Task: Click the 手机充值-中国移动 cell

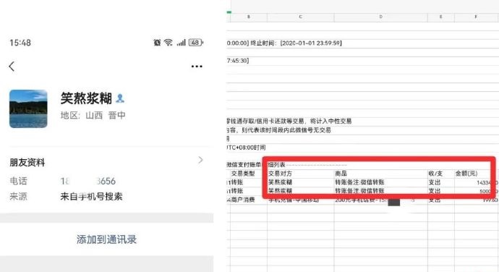Action: tap(300, 200)
